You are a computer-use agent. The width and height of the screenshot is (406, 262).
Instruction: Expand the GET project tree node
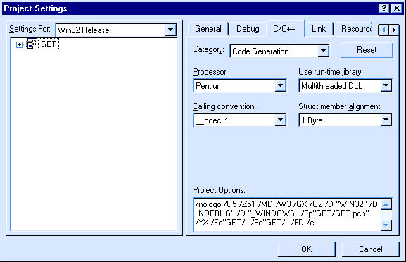tap(19, 44)
